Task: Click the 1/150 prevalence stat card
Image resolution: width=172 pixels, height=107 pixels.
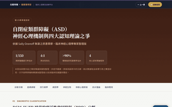Action: pos(24,58)
